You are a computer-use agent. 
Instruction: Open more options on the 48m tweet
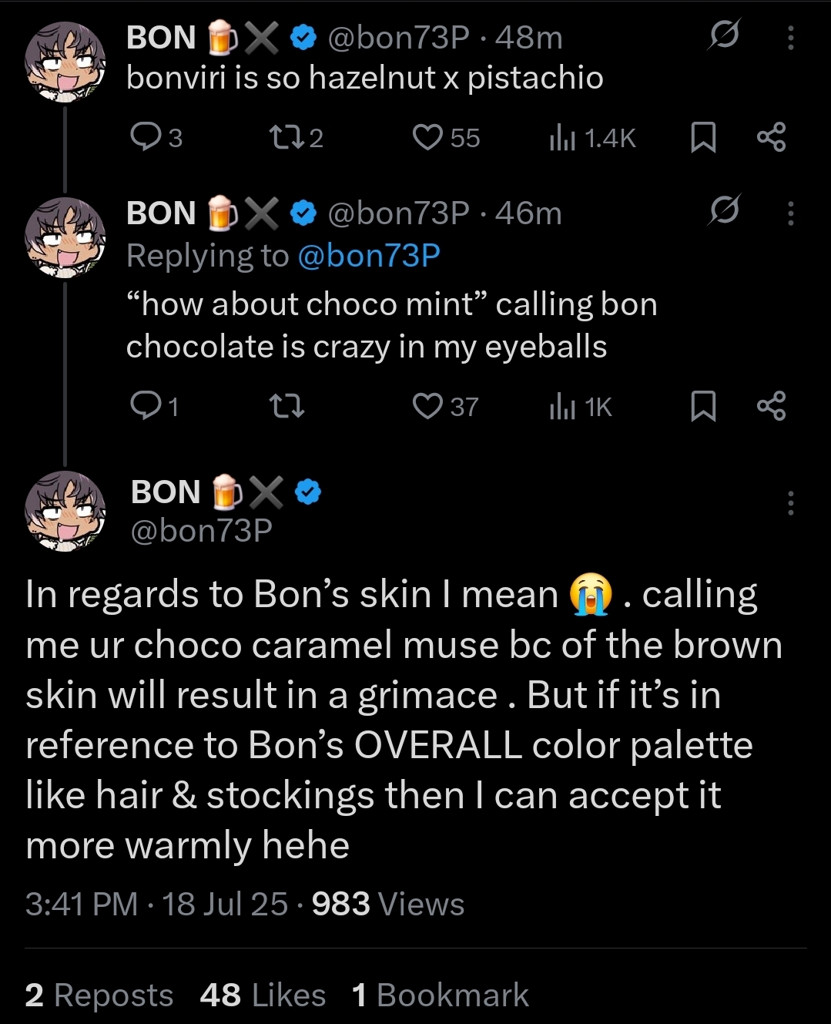pyautogui.click(x=790, y=38)
